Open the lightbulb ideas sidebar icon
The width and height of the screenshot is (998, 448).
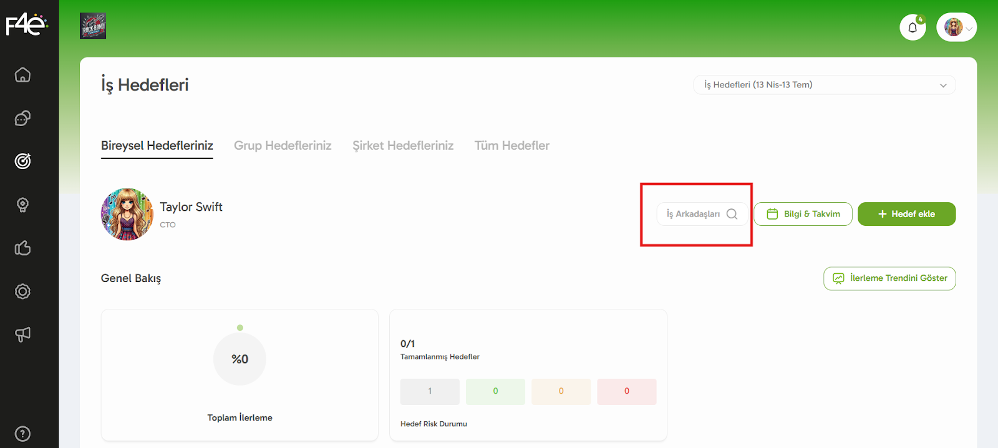[x=22, y=205]
